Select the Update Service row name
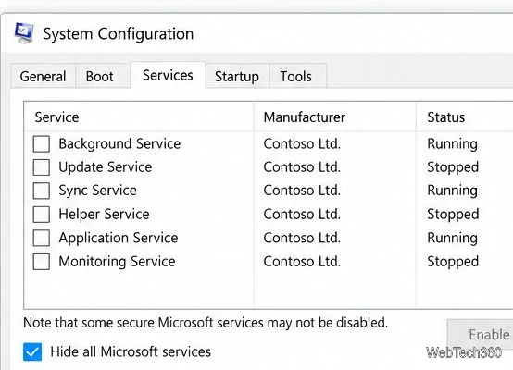Viewport: 513px width, 370px height. [106, 167]
